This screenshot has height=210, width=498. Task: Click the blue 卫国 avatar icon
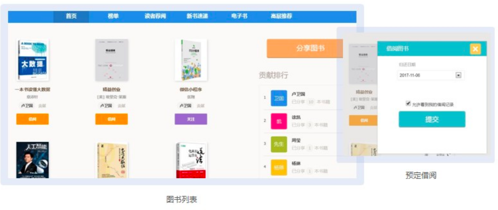click(279, 98)
